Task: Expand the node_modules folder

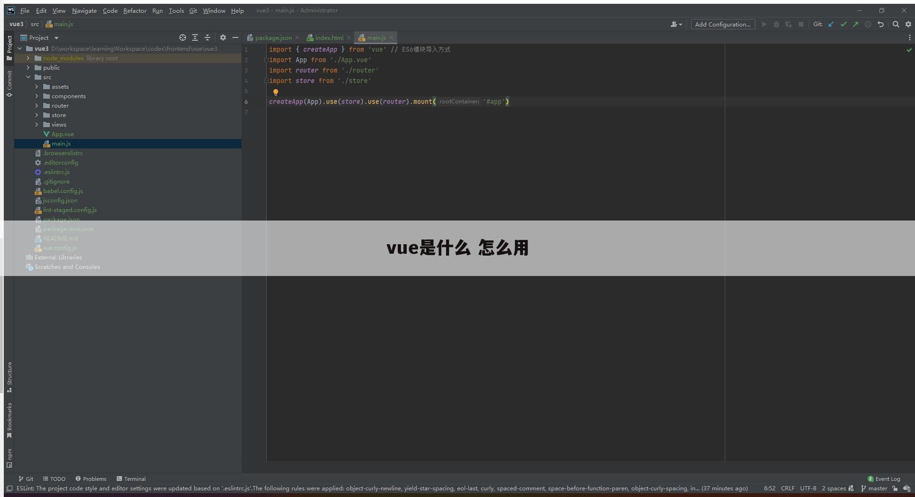Action: coord(28,58)
